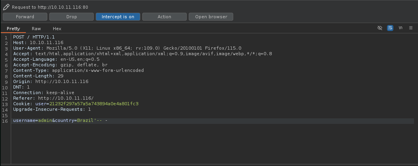The width and height of the screenshot is (418, 166).
Task: Open the editor hamburger options menu
Action: click(x=411, y=28)
